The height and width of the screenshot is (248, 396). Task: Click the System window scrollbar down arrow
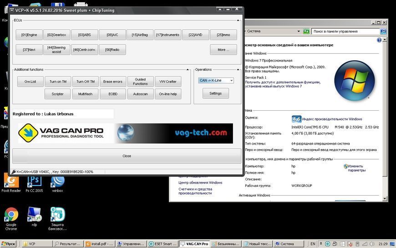tap(385, 199)
